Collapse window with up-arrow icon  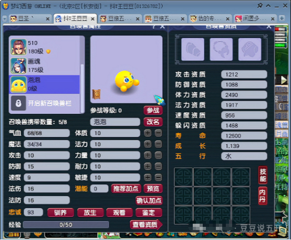click(x=268, y=6)
